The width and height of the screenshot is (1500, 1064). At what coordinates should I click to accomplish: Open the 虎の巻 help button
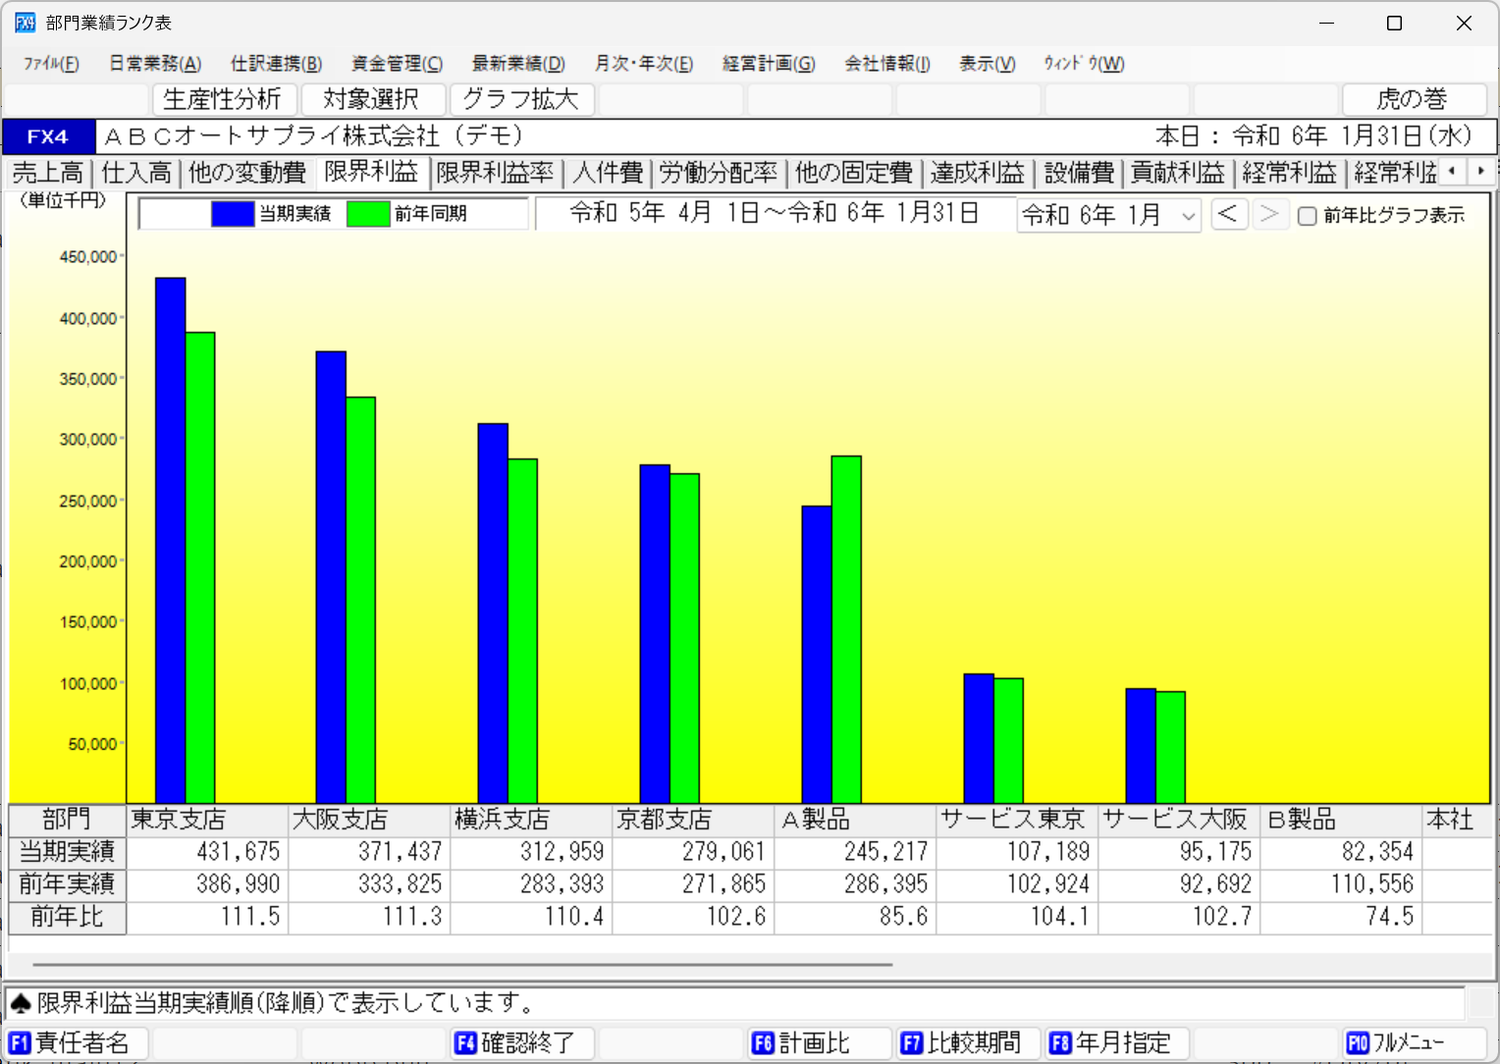[x=1413, y=99]
